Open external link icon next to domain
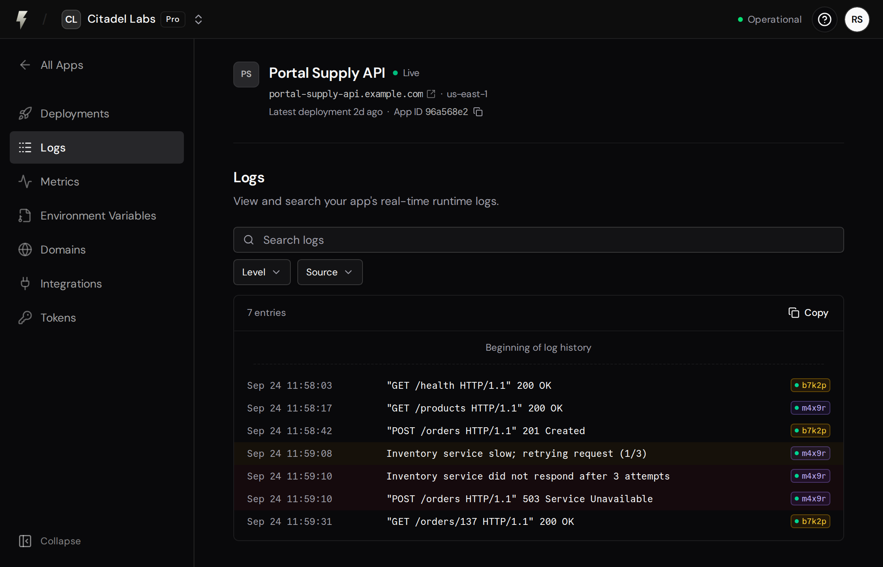This screenshot has height=567, width=883. [431, 94]
